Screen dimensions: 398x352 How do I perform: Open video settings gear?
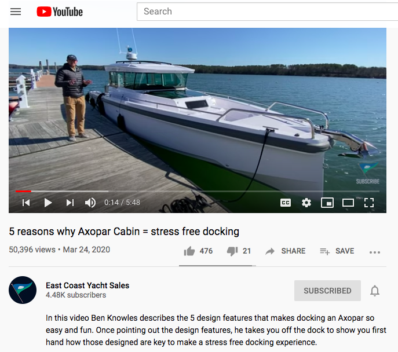point(306,203)
